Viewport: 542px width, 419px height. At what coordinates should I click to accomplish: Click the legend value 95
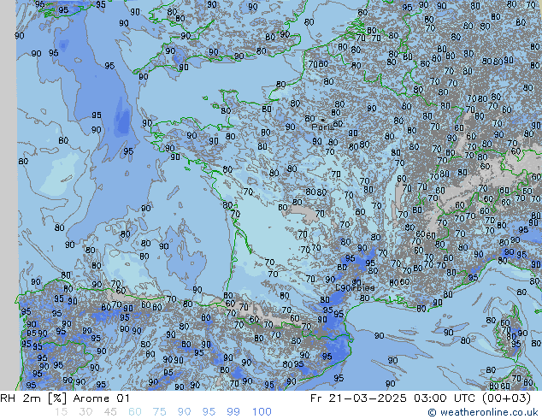click(209, 412)
